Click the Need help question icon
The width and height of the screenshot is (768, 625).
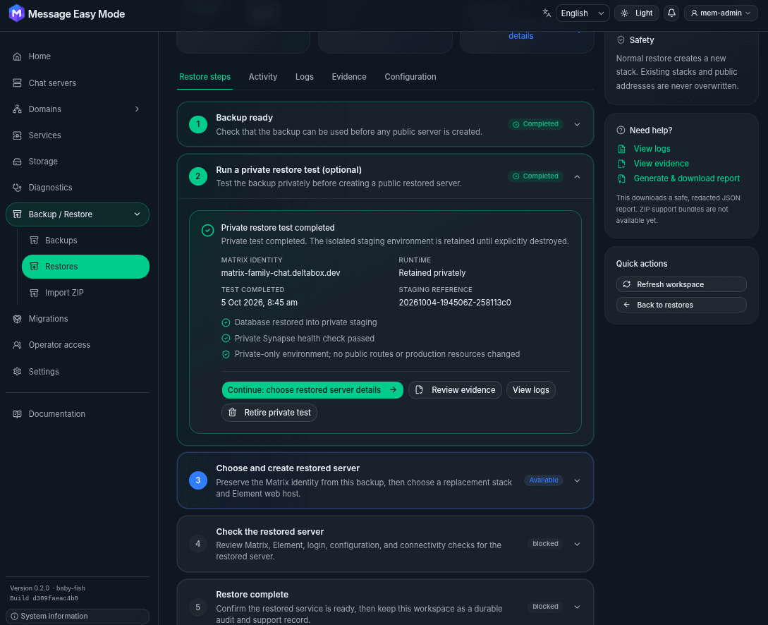click(621, 131)
